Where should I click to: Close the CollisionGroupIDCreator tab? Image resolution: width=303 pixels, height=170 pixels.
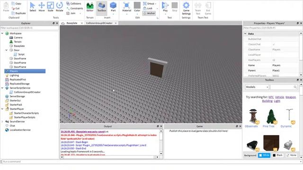coord(116,23)
